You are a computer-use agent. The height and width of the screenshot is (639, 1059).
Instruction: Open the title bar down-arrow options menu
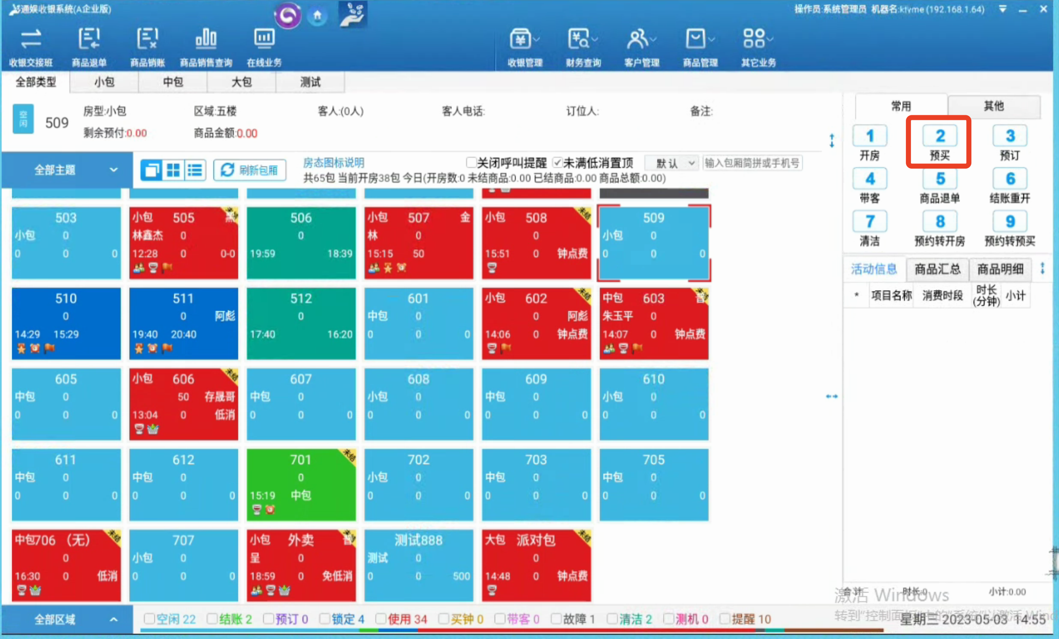point(1003,9)
